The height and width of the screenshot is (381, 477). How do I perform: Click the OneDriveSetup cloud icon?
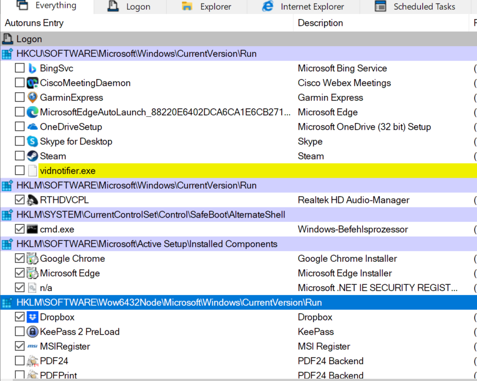(32, 126)
